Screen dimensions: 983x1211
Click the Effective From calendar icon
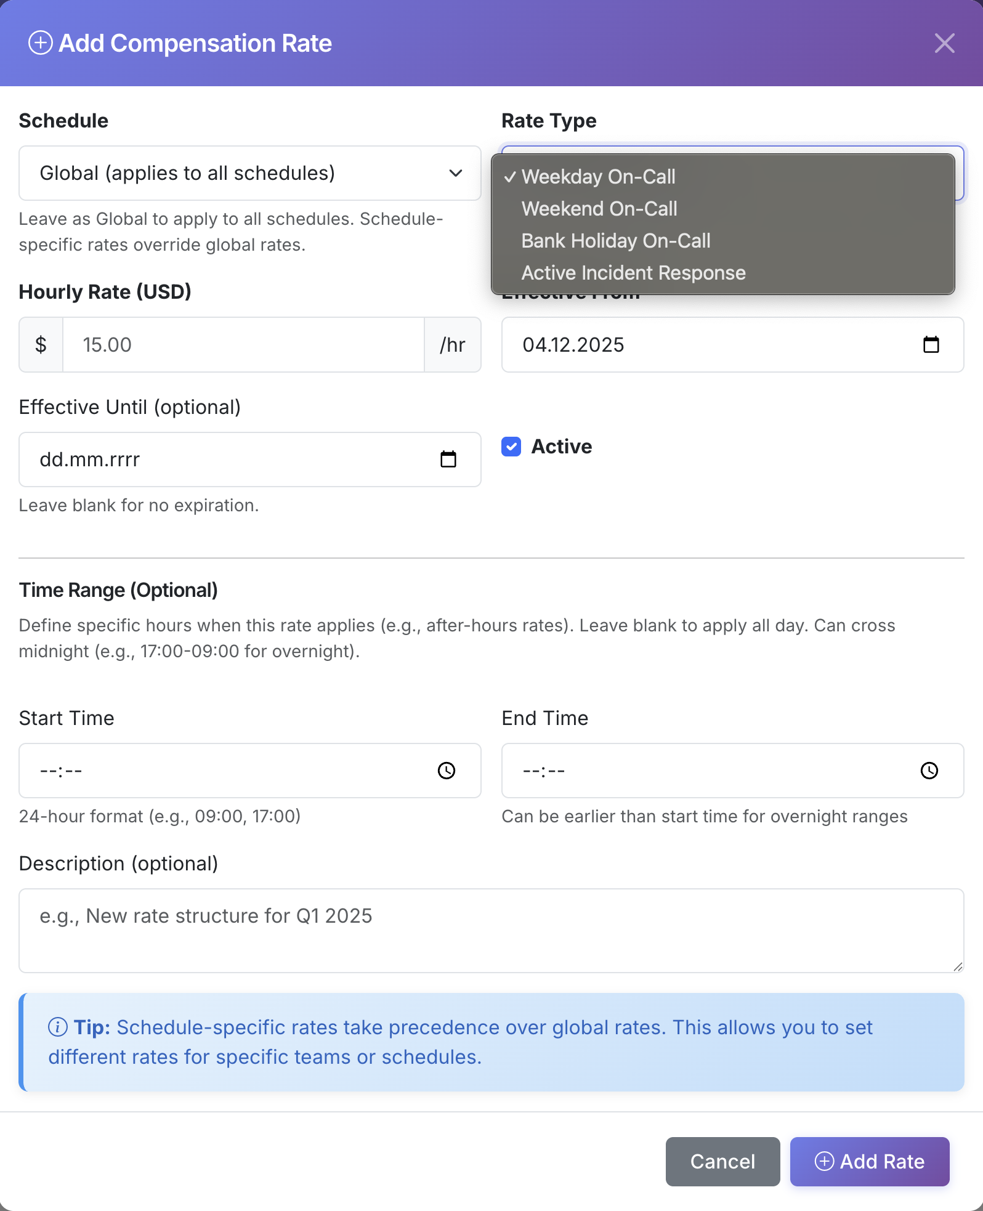click(x=931, y=345)
